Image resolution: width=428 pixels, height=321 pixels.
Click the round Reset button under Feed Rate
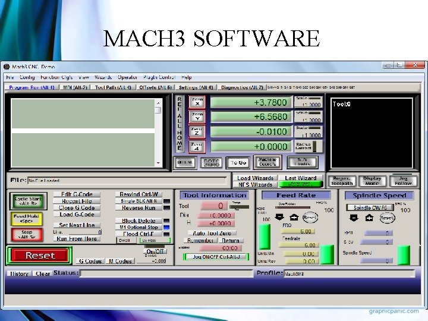coord(310,218)
